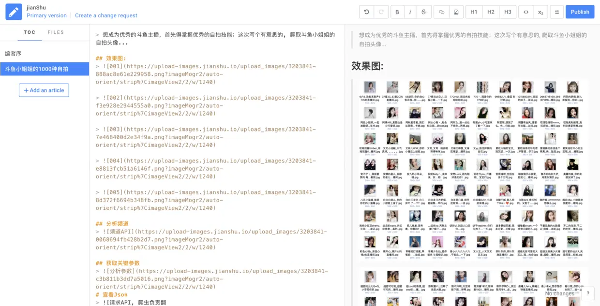Set heading level H3
This screenshot has width=600, height=306.
coord(508,12)
